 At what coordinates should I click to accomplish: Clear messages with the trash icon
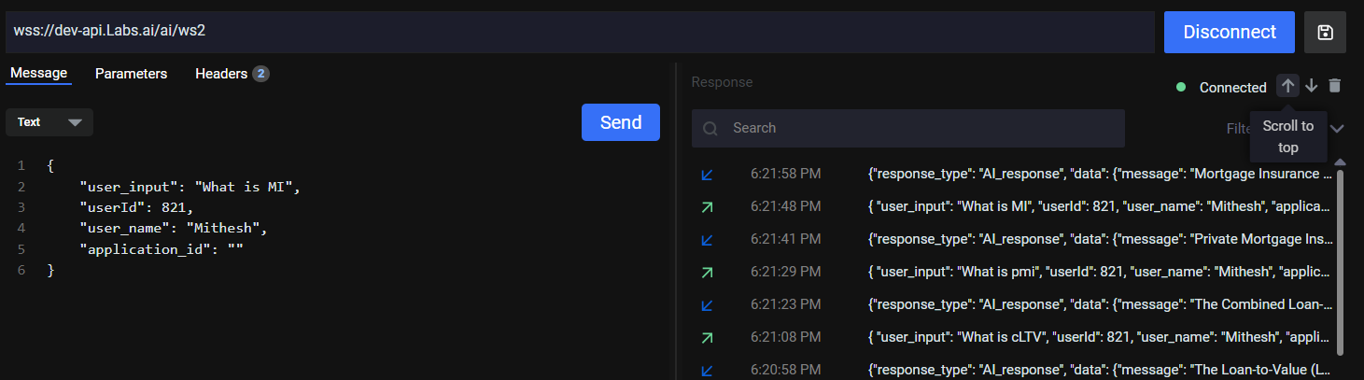pos(1335,86)
